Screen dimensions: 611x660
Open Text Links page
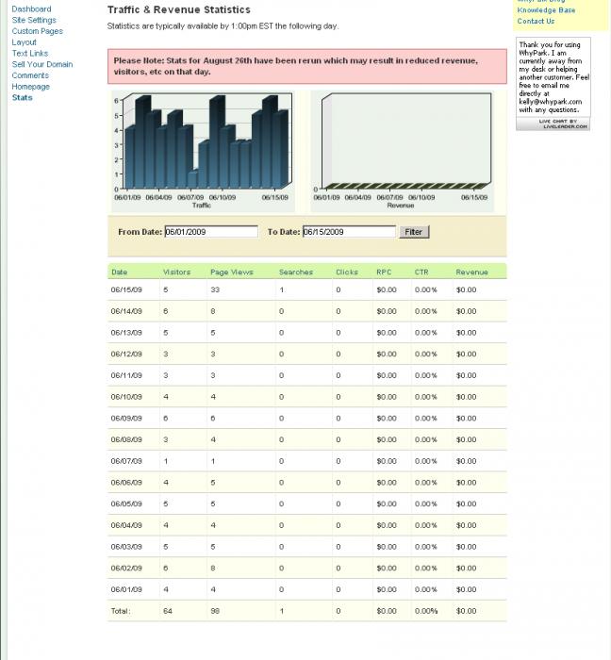pos(30,53)
